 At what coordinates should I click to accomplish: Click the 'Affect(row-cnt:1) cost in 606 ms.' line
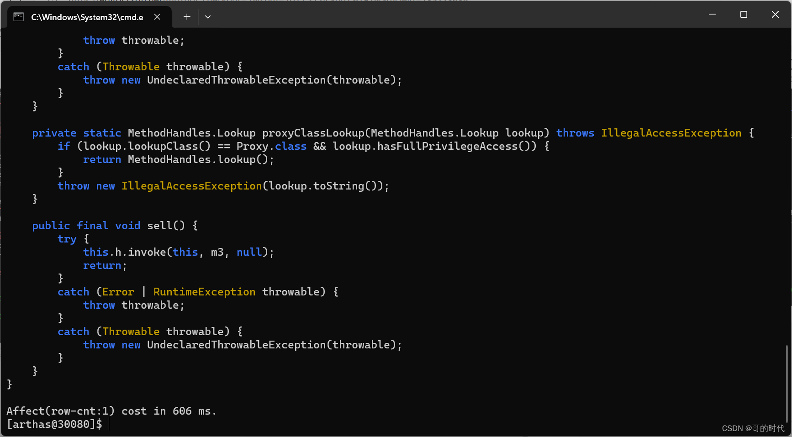(111, 411)
